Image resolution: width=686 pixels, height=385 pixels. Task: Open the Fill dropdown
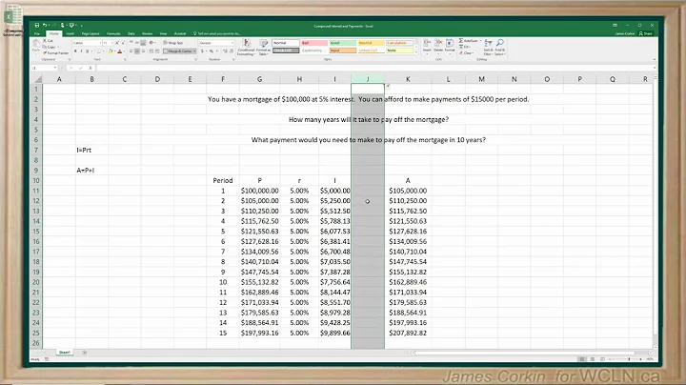click(465, 47)
